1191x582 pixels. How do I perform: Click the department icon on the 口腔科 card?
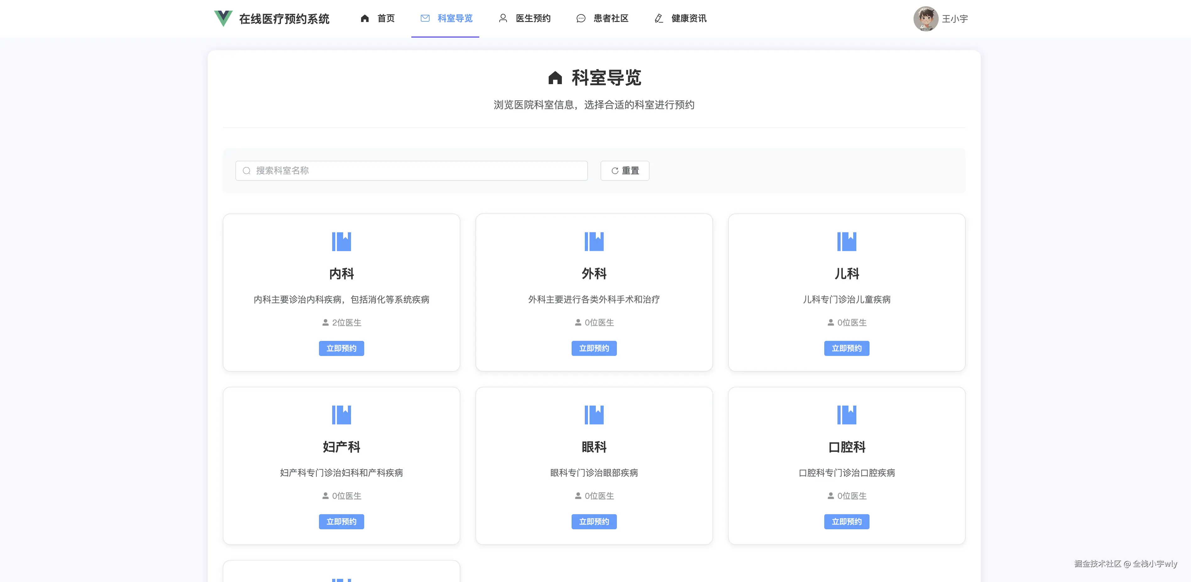point(847,415)
